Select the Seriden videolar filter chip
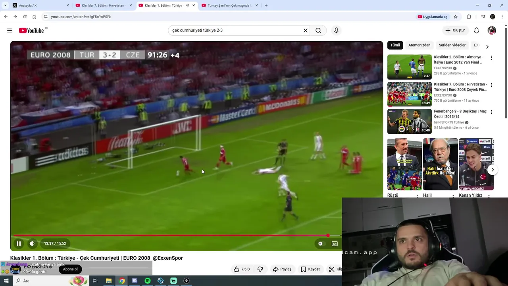This screenshot has height=286, width=508. coord(452,45)
